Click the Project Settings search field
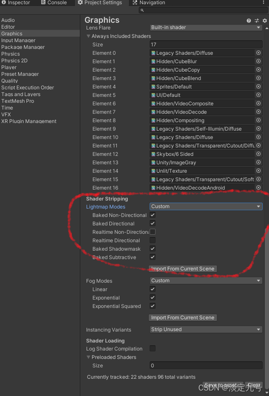This screenshot has height=396, width=269. click(203, 10)
